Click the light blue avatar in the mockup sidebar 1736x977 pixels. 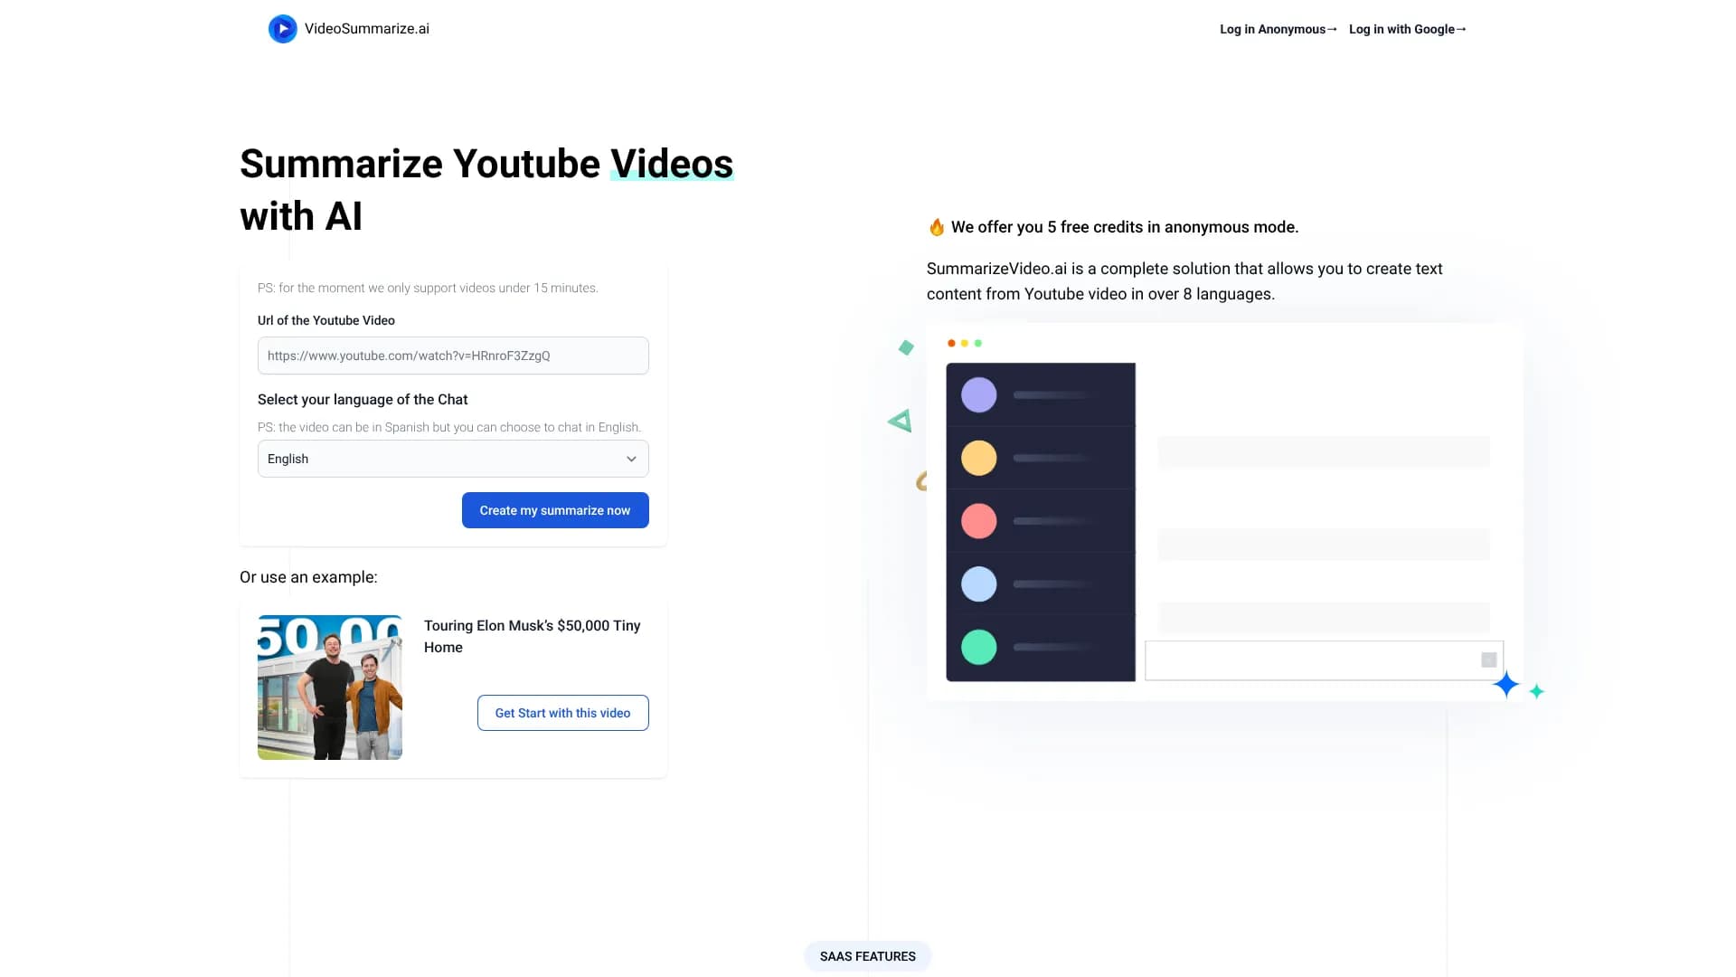click(x=978, y=584)
